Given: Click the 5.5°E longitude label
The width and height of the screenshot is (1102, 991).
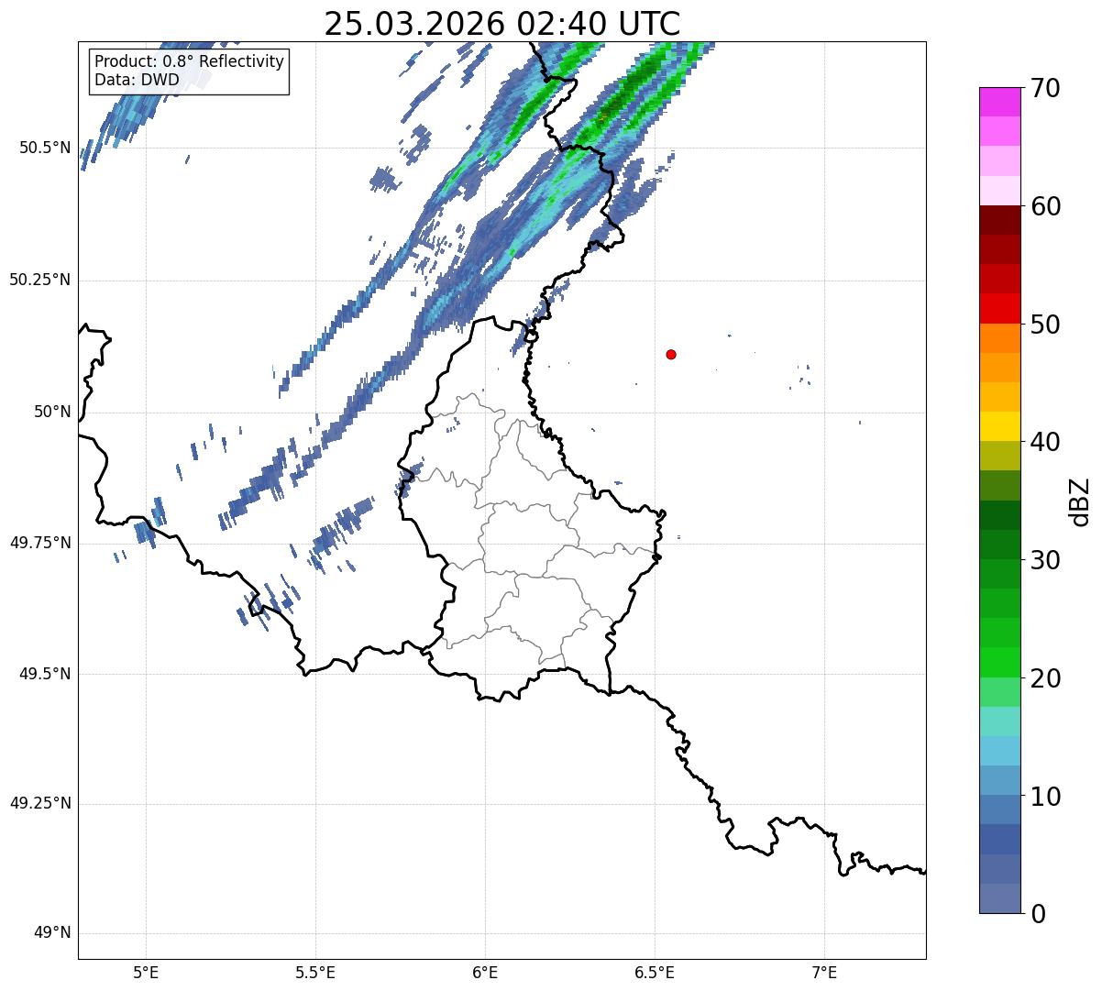Looking at the screenshot, I should (x=315, y=973).
